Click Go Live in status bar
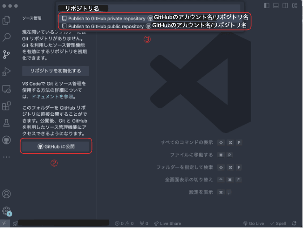Viewport: 303px width, 228px height. click(x=253, y=224)
